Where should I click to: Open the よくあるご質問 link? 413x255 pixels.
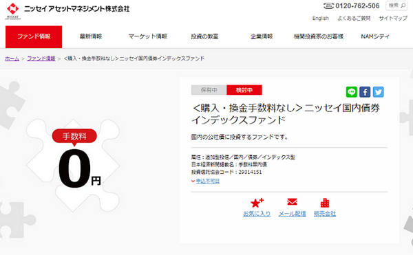tap(354, 18)
